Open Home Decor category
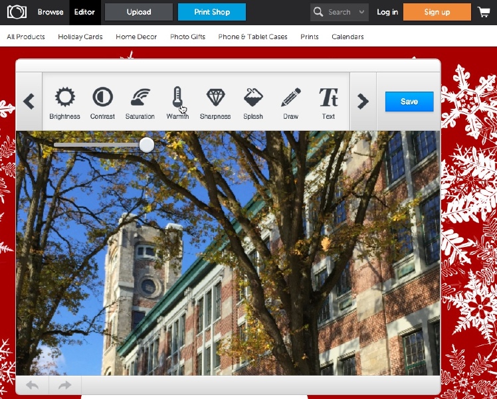The image size is (497, 399). click(x=136, y=37)
